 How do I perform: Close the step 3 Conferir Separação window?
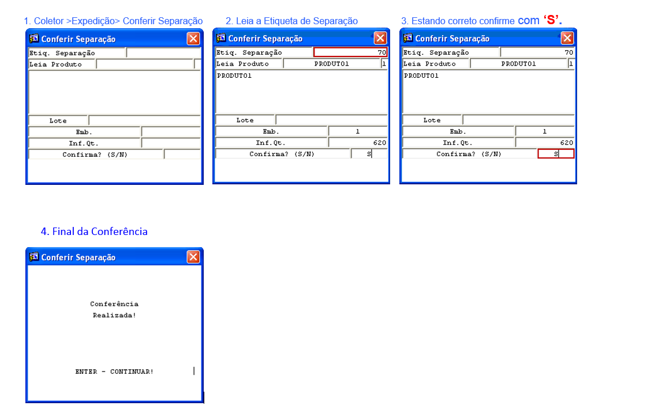(567, 38)
